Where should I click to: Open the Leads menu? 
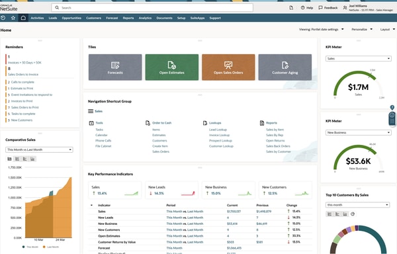pyautogui.click(x=53, y=18)
